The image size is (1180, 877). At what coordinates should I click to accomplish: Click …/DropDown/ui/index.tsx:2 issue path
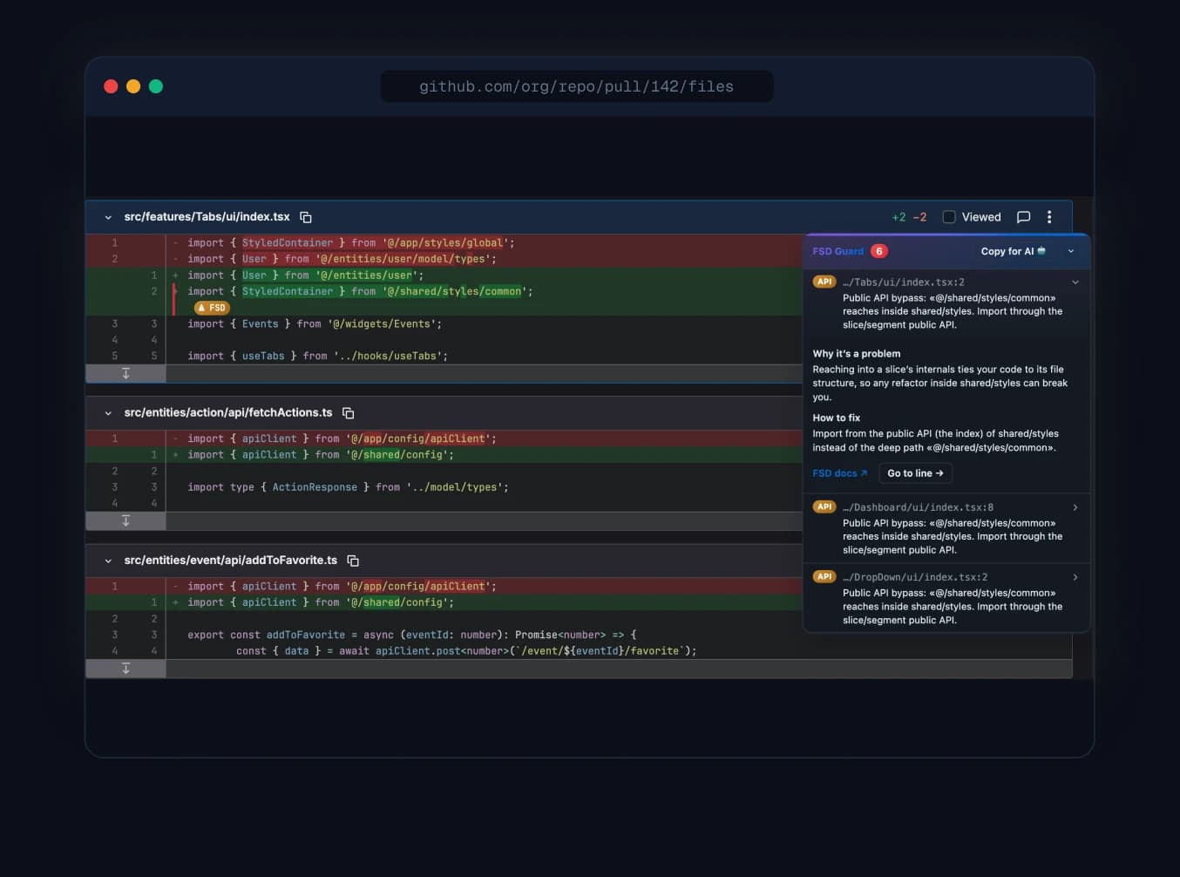(915, 577)
